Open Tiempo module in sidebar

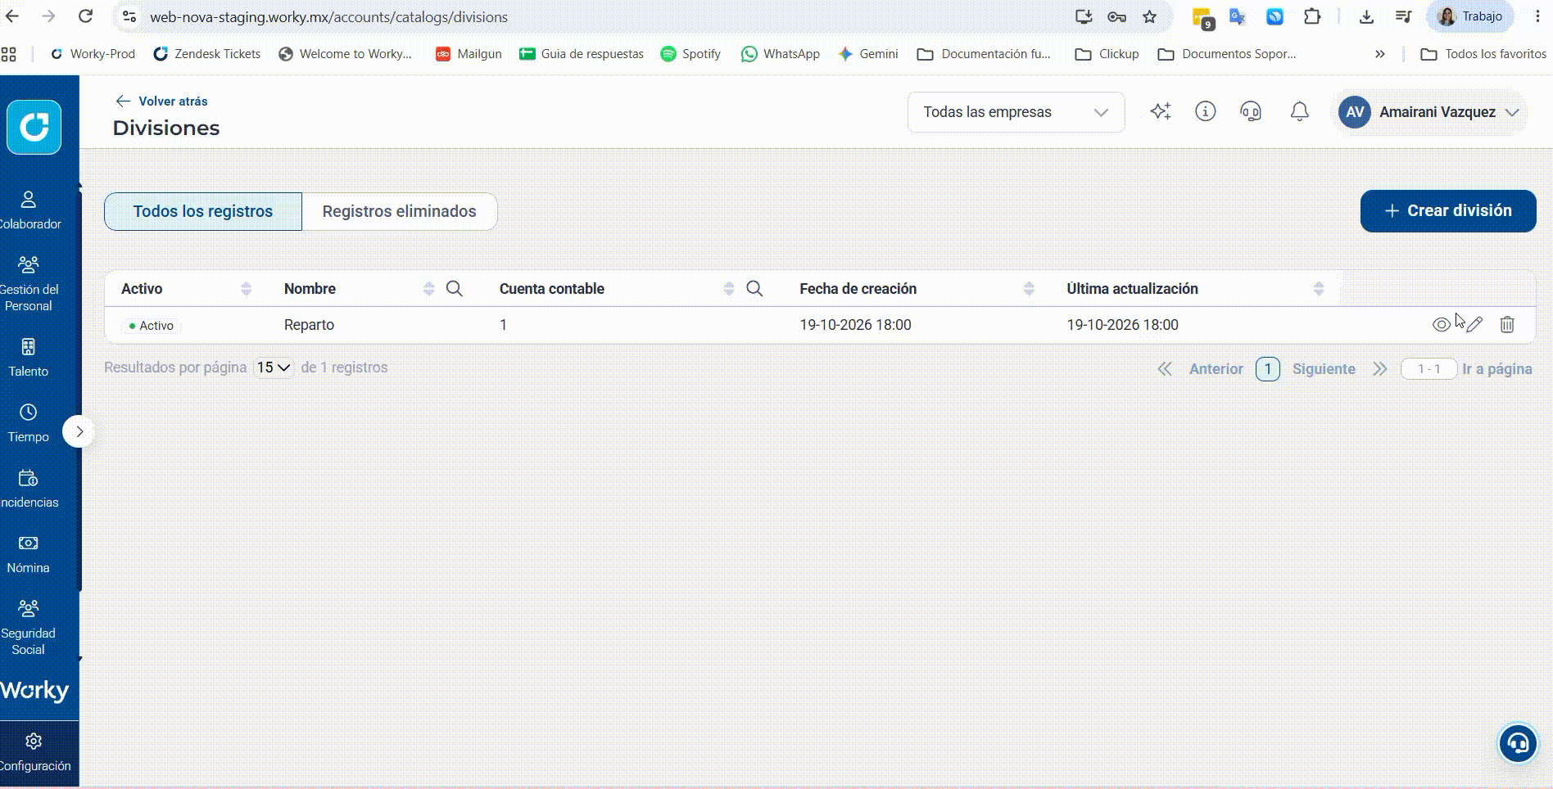click(29, 423)
